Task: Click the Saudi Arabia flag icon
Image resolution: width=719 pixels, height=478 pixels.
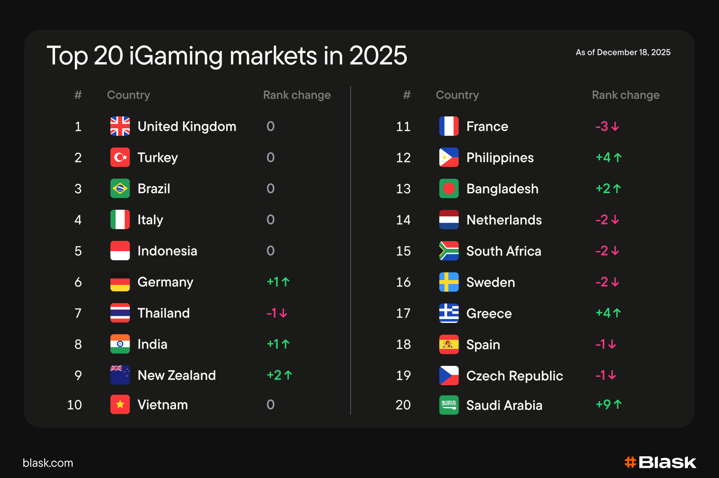Action: tap(449, 405)
